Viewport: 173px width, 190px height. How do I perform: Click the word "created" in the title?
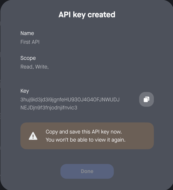(x=101, y=15)
